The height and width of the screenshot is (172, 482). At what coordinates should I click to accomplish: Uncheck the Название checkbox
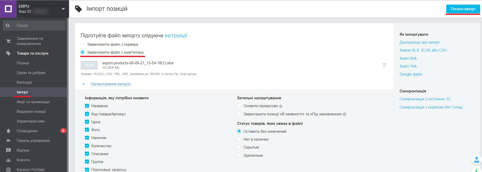pyautogui.click(x=87, y=106)
